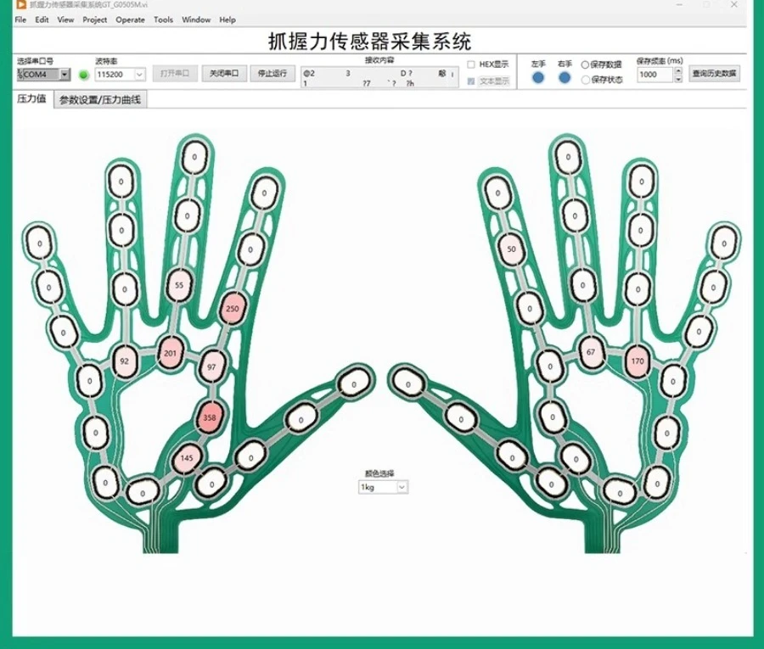Open the View menu

[x=65, y=20]
